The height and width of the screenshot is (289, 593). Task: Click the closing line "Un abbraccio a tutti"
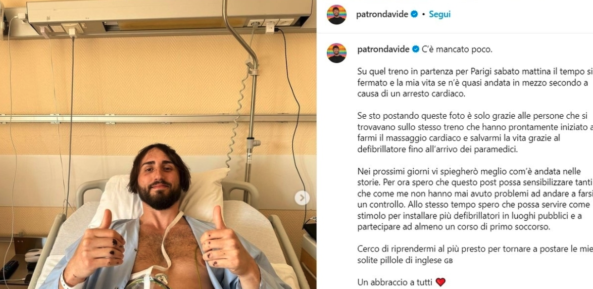coord(396,282)
